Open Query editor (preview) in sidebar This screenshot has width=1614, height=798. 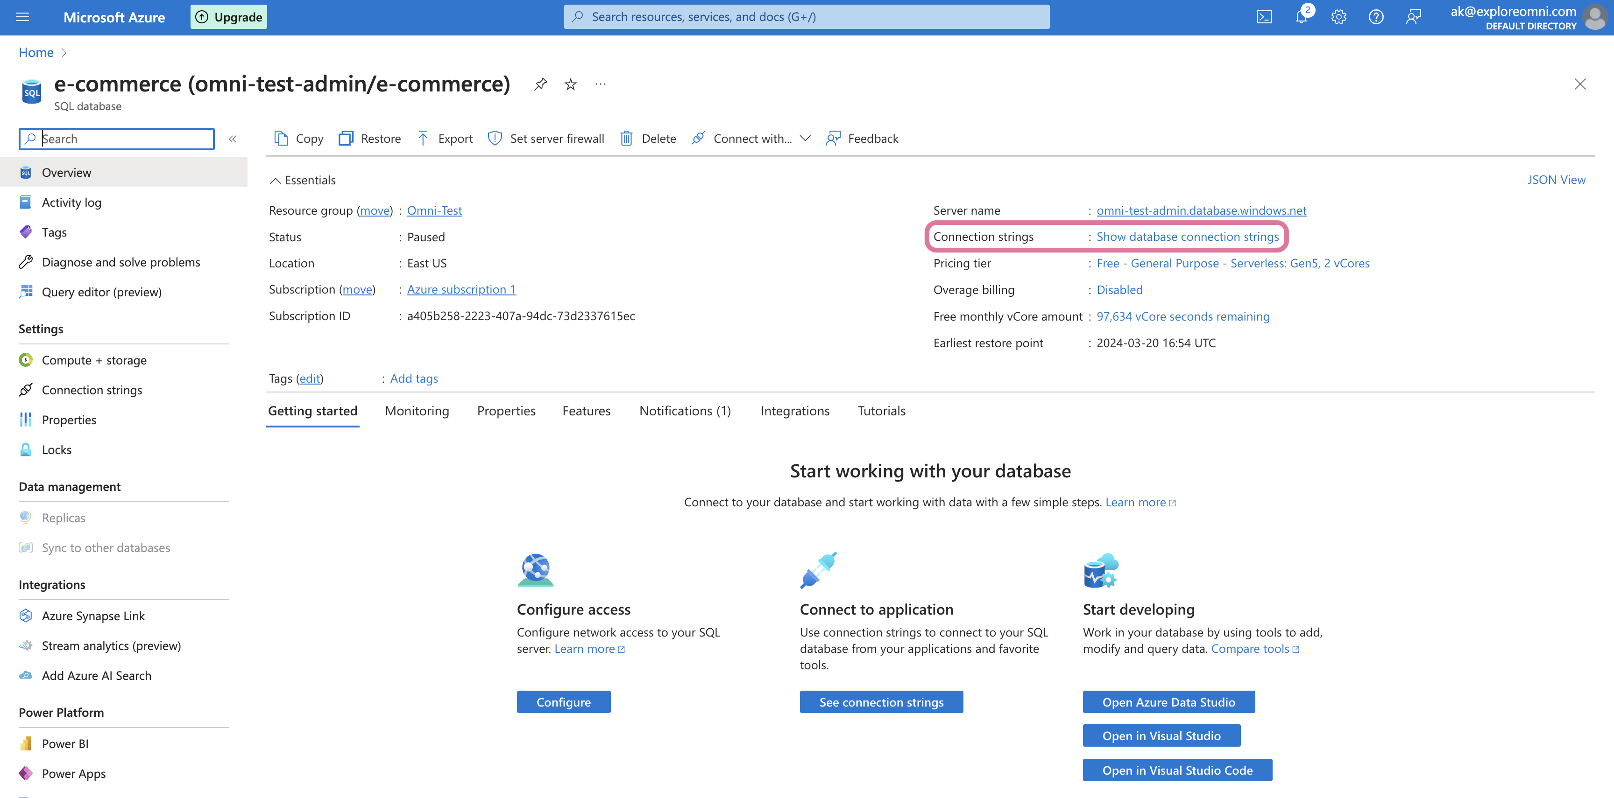(101, 292)
